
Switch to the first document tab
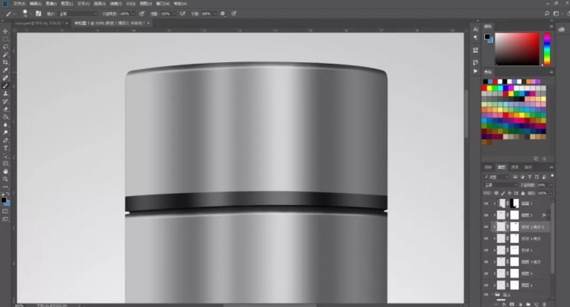(40, 23)
